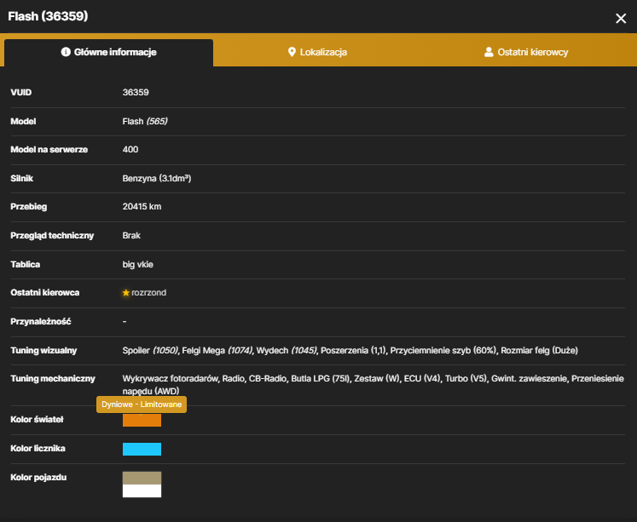Click the map pin icon beside Lokalizacja
Screen dimensions: 637x522
point(292,52)
